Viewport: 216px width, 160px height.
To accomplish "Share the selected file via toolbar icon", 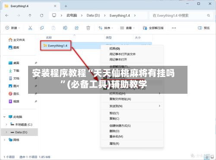I will click(x=76, y=28).
